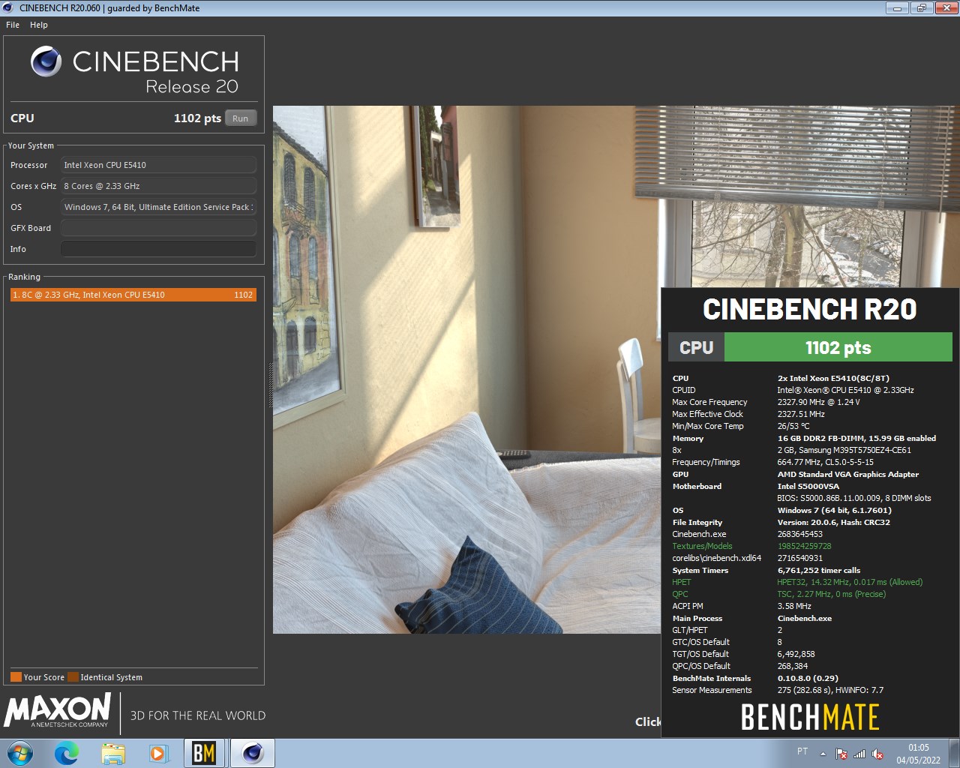
Task: Click the Action Center flag tray icon
Action: 841,754
